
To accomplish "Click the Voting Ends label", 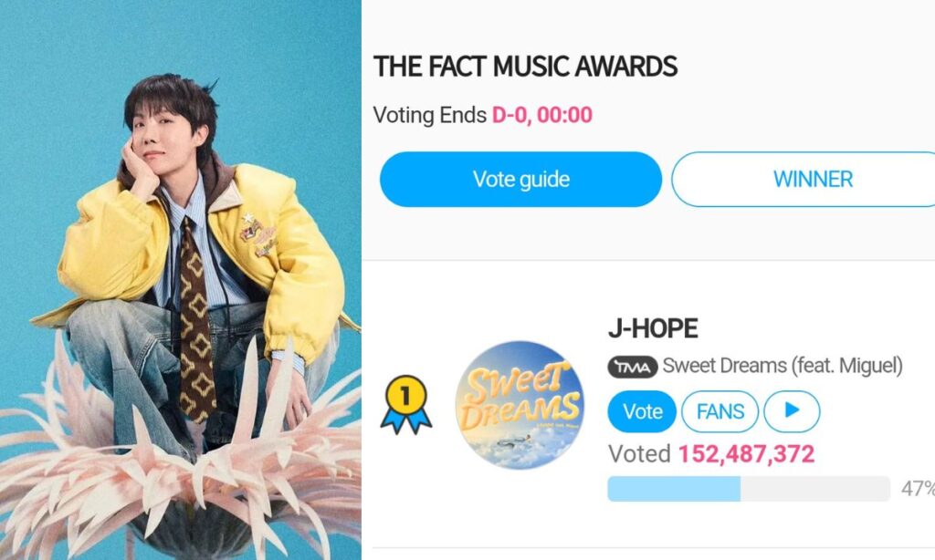I will coord(430,115).
